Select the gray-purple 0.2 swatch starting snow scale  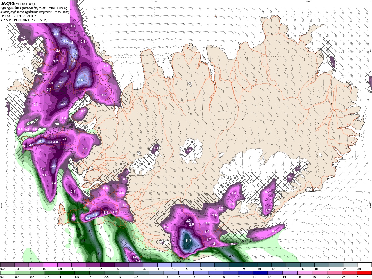[7, 265]
